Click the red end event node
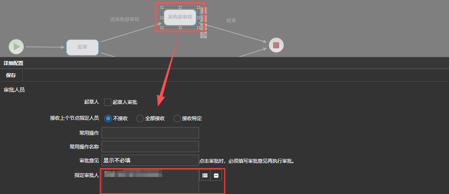 [276, 45]
